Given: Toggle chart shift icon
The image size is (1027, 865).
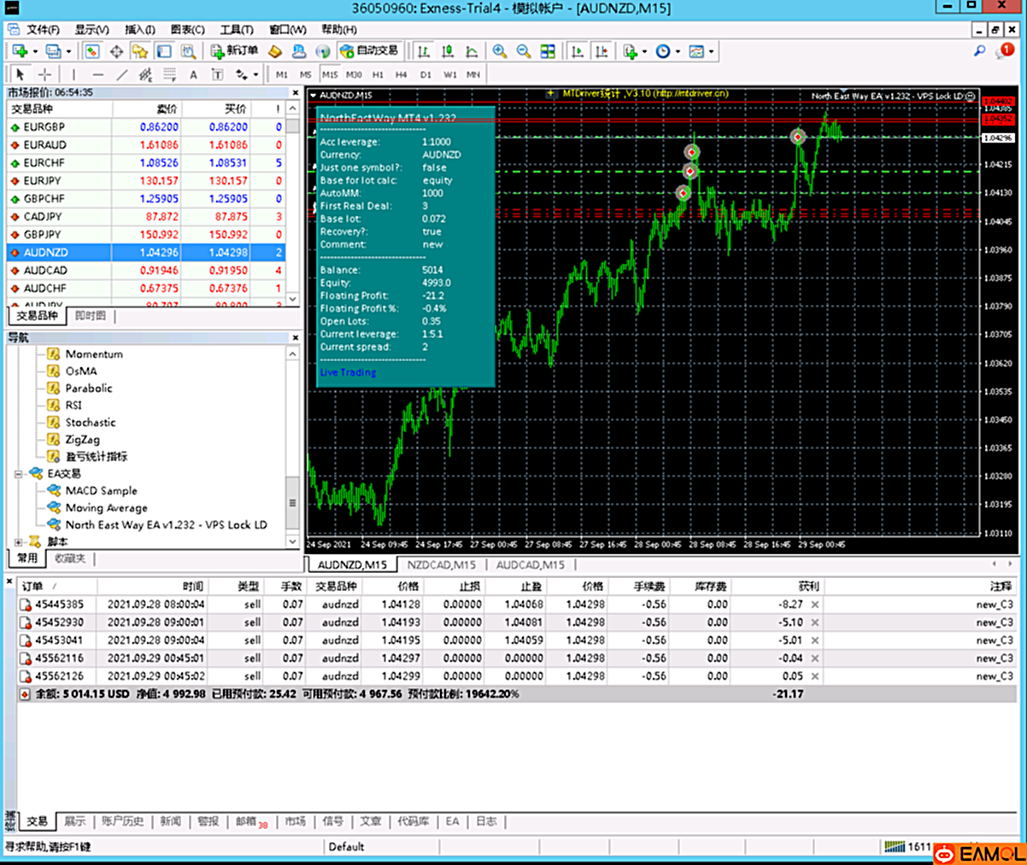Looking at the screenshot, I should [602, 51].
